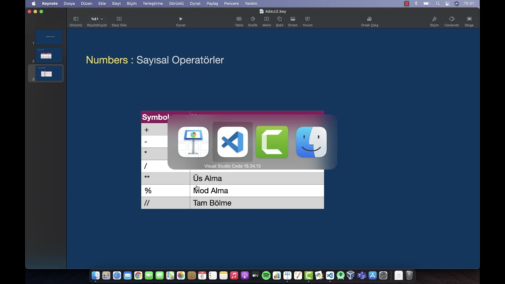Start the slideshow with the Oynat toolbar button
The image size is (505, 284).
(x=181, y=21)
